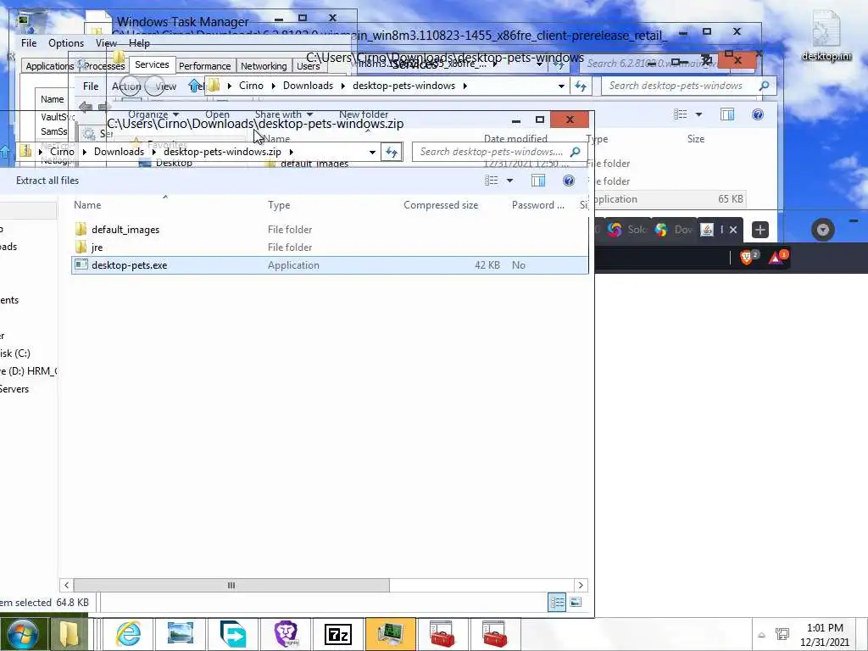Expand address dropdown in desktop-pets-windows folder window
This screenshot has width=868, height=651.
pyautogui.click(x=561, y=86)
